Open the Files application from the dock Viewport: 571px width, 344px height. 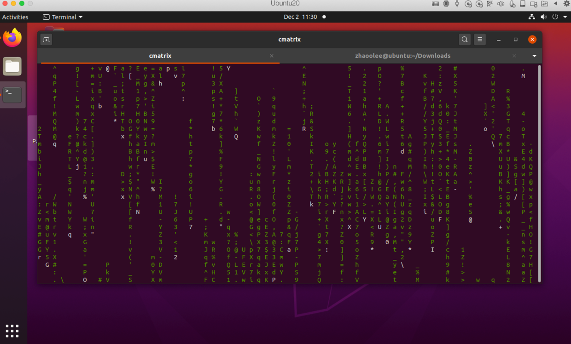[x=12, y=66]
